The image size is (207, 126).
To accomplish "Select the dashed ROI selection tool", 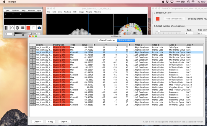I will [x=34, y=28].
